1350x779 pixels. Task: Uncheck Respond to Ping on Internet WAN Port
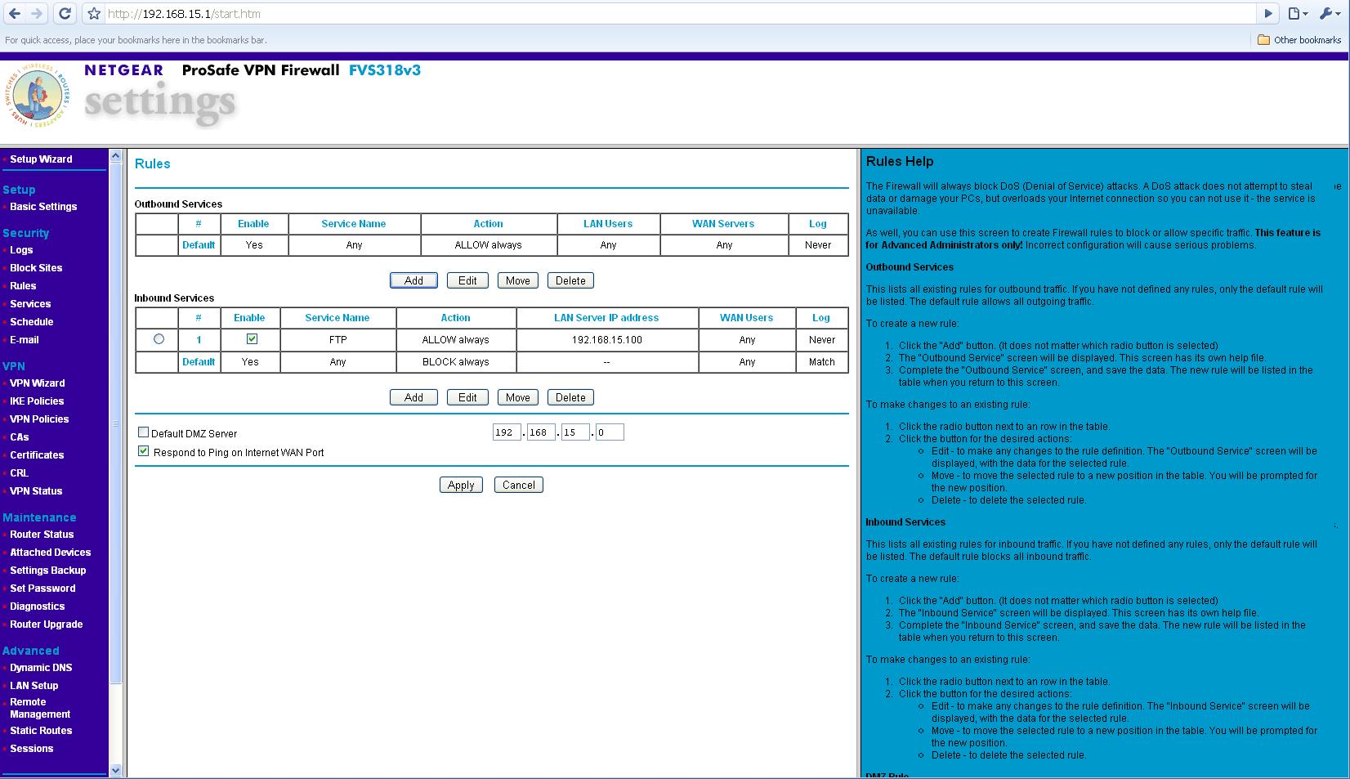pyautogui.click(x=144, y=450)
